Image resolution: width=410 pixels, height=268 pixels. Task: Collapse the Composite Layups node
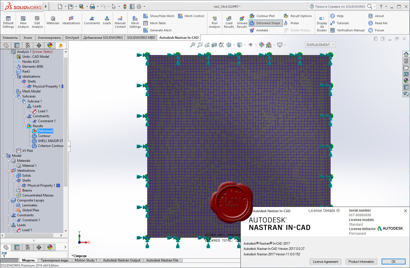8,200
